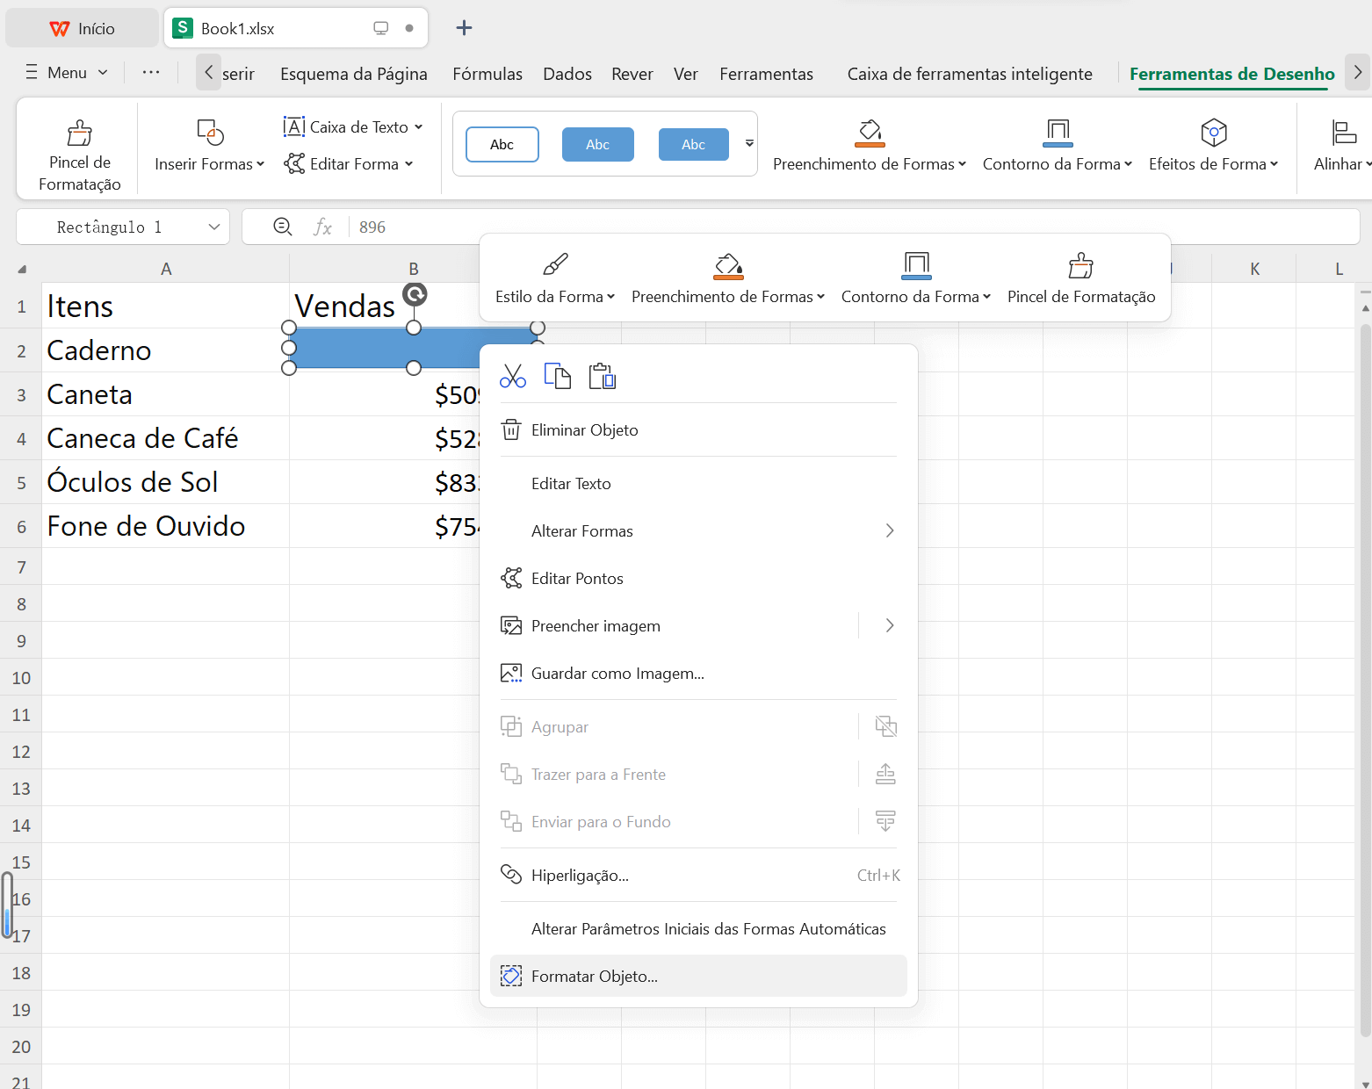Click the Estilo da Forma brush icon
1372x1089 pixels.
point(555,264)
